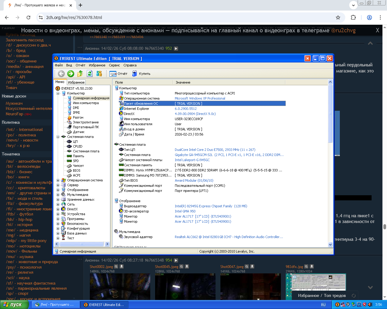Viewport: 387px width, 309px height.
Task: Expand the Мультимедиа tree node
Action: pos(58,195)
